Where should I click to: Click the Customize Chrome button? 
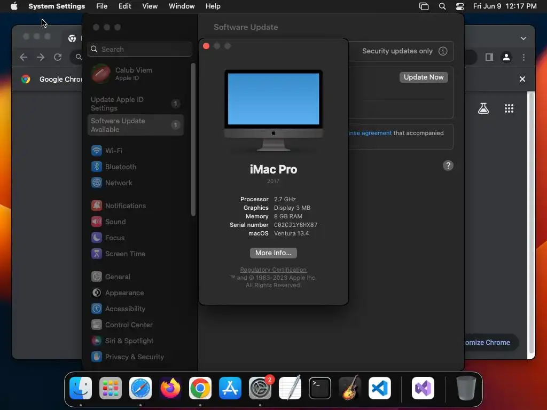(490, 342)
